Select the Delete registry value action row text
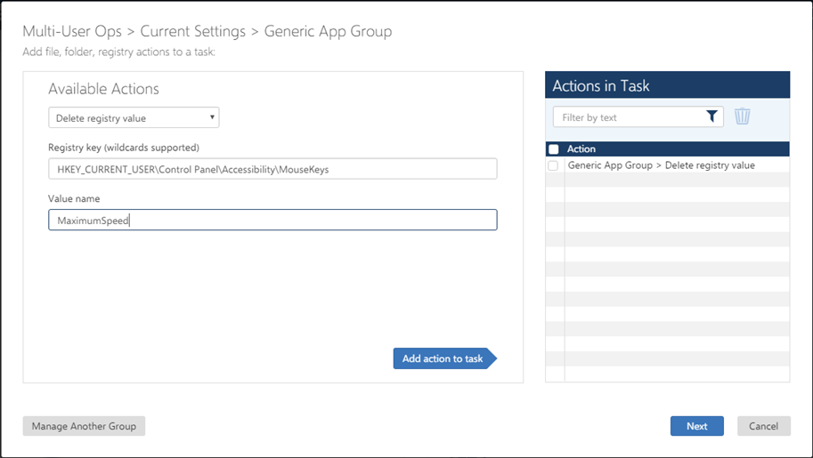This screenshot has width=813, height=458. (x=661, y=165)
